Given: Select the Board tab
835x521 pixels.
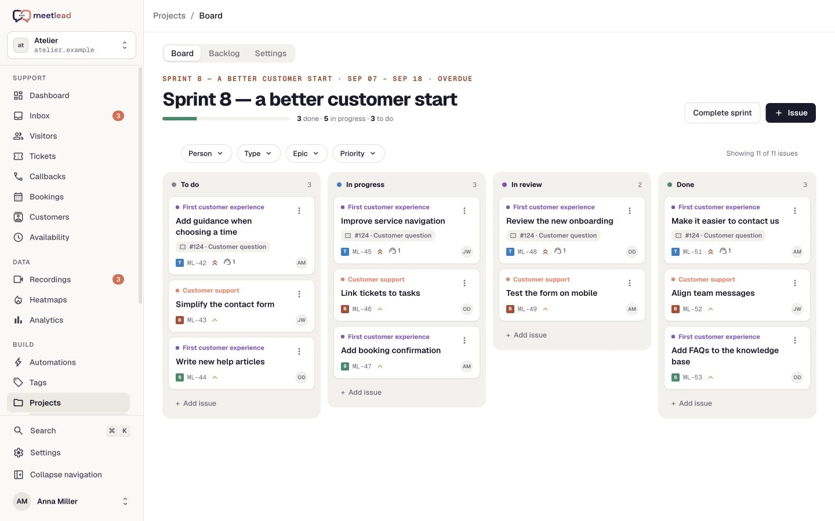Looking at the screenshot, I should [182, 53].
